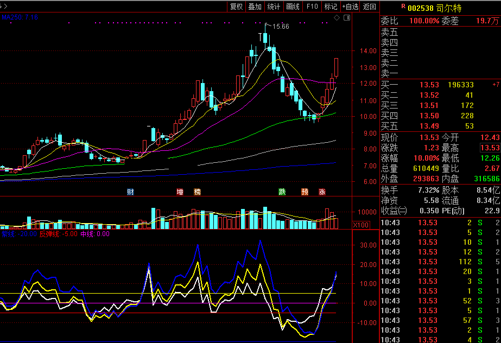Click the 30.00 indicator axis label
Screen dimensions: 501x343
click(368, 245)
